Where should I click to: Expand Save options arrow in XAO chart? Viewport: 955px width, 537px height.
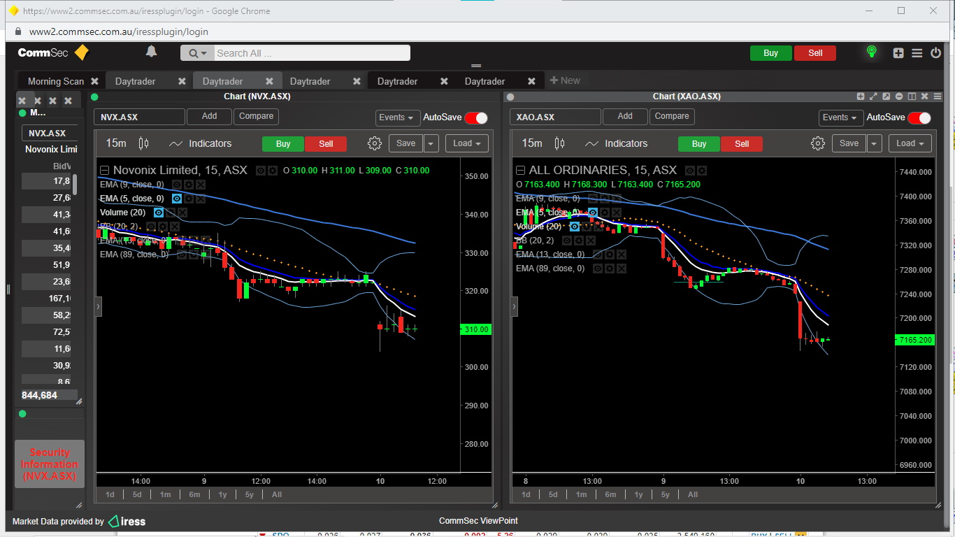coord(874,143)
